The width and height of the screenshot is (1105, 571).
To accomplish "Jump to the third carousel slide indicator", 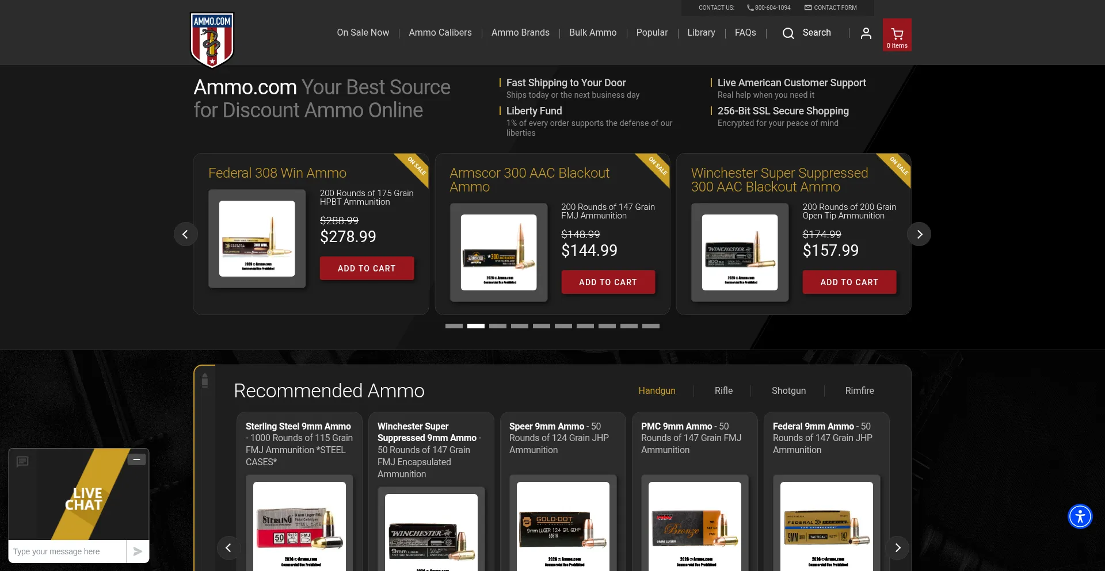I will click(x=498, y=326).
